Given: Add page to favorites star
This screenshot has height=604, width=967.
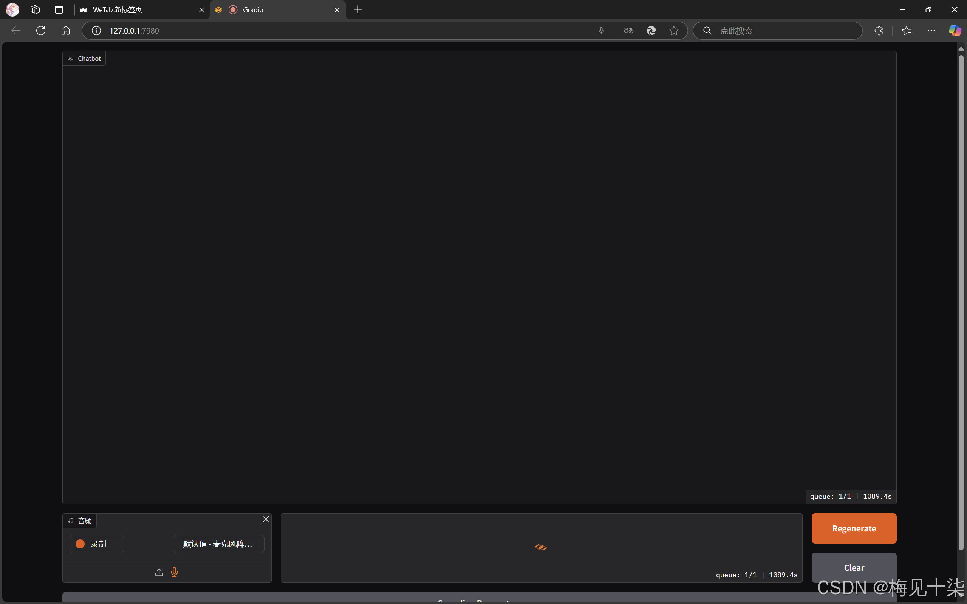Looking at the screenshot, I should [x=674, y=31].
